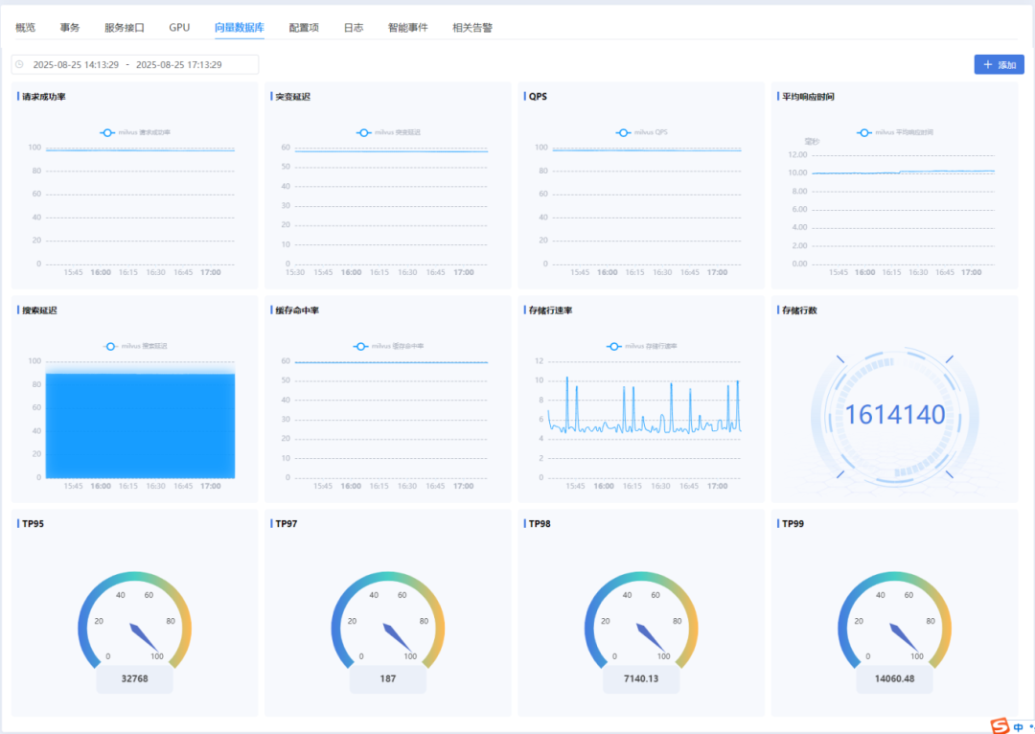Switch to the GPU tab
This screenshot has width=1035, height=734.
pyautogui.click(x=179, y=28)
